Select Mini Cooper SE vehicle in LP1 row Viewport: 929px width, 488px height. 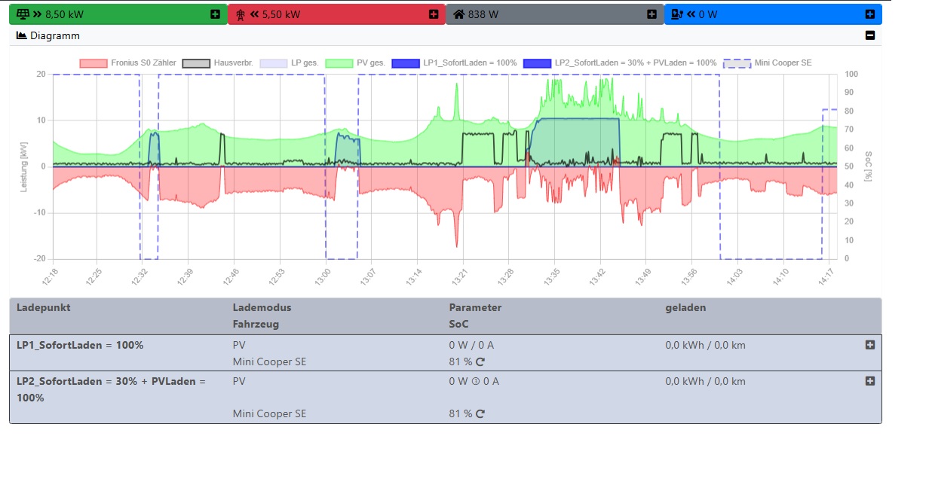coord(269,362)
